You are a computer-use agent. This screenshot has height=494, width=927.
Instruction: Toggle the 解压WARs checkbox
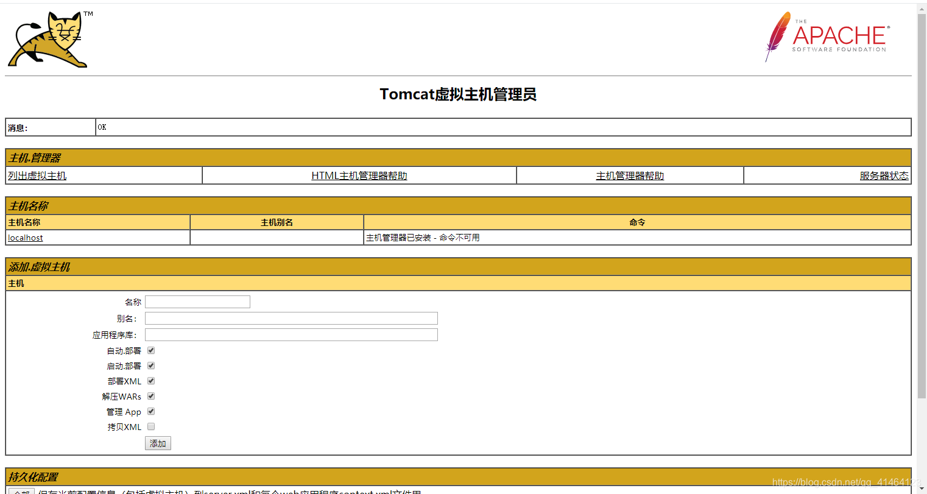click(151, 396)
